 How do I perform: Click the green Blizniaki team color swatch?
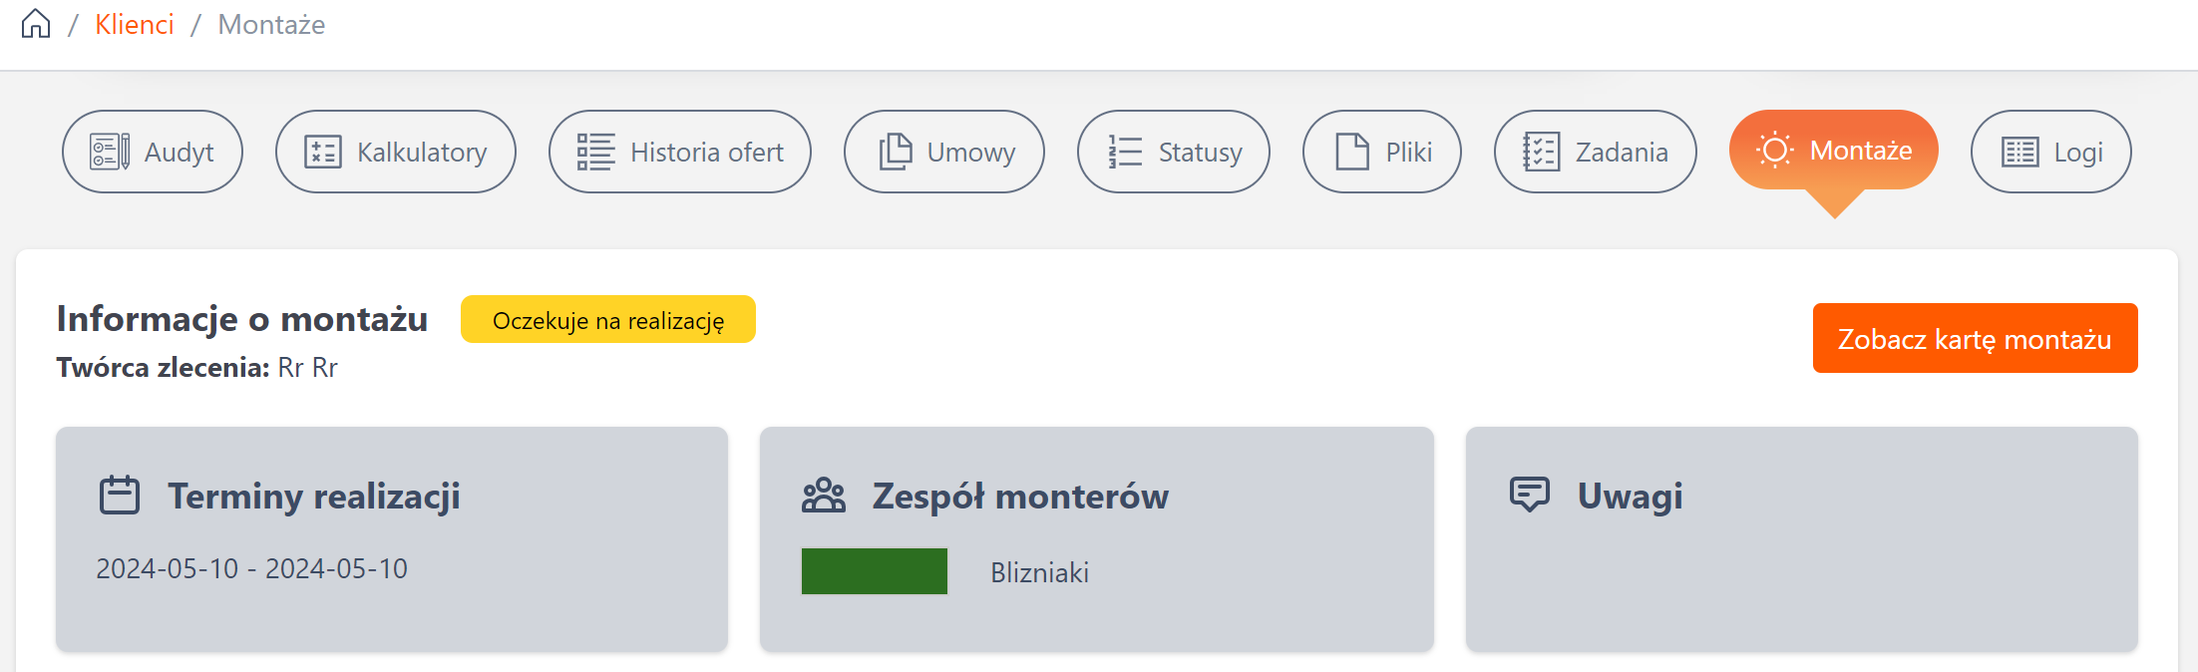click(x=874, y=571)
